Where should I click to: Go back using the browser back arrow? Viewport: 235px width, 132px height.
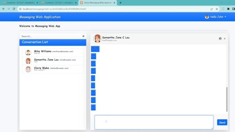3,9
